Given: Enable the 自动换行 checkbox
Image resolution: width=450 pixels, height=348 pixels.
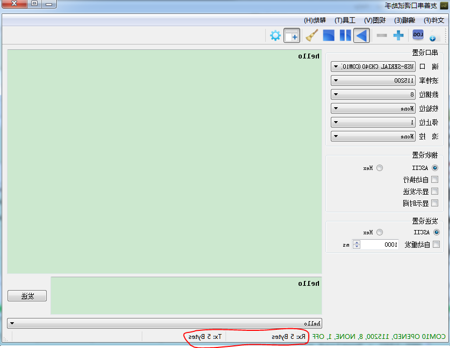Looking at the screenshot, I should coord(435,180).
